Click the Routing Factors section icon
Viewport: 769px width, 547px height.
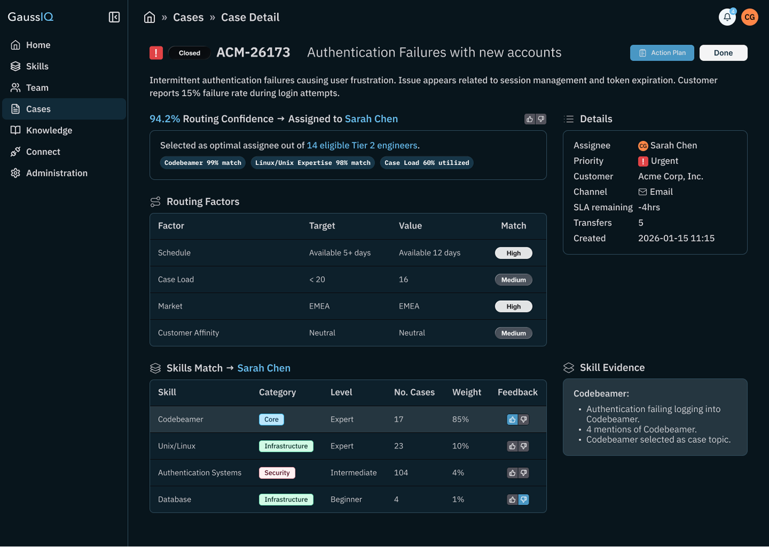coord(155,202)
